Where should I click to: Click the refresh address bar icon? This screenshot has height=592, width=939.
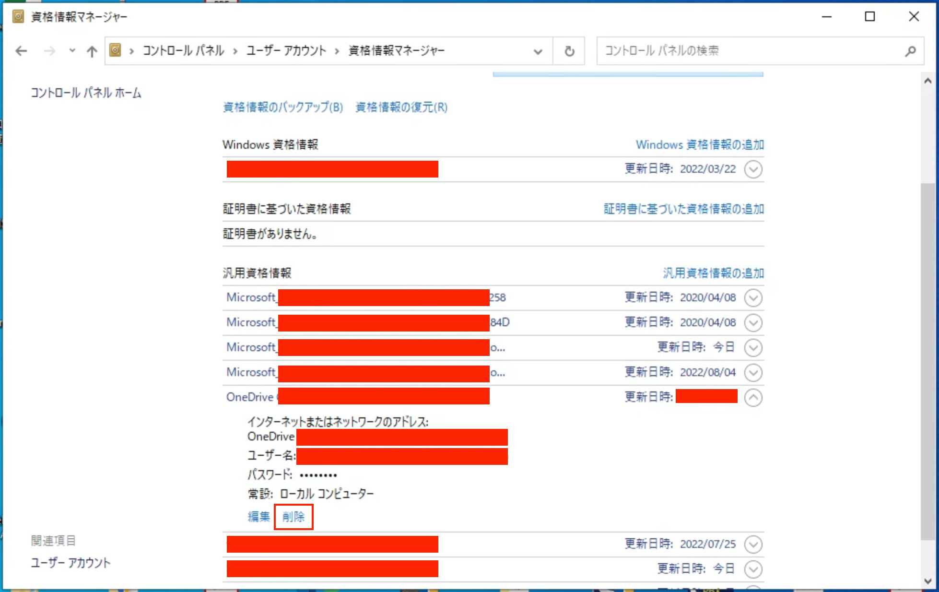pos(569,51)
